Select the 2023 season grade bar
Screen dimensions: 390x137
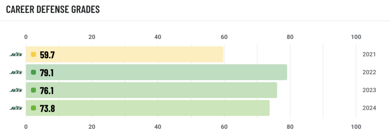click(152, 90)
